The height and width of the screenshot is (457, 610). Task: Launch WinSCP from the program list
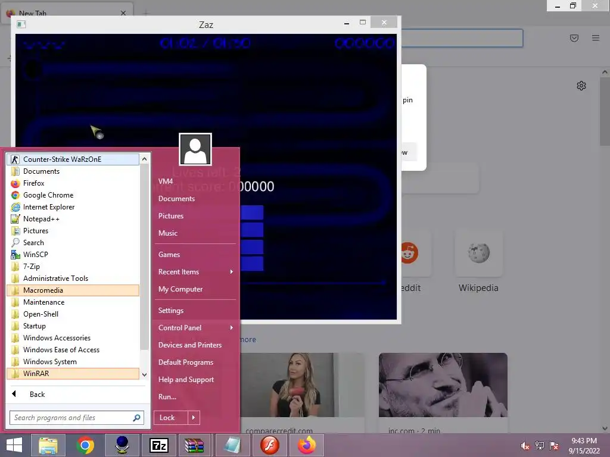[73, 255]
